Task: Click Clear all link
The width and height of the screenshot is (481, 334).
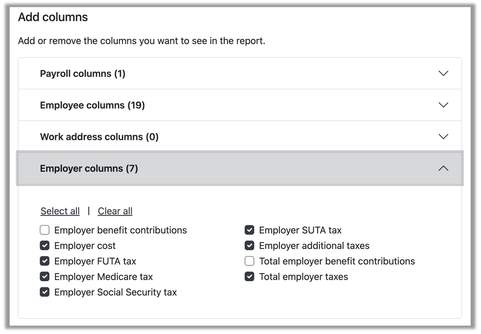Action: point(115,211)
